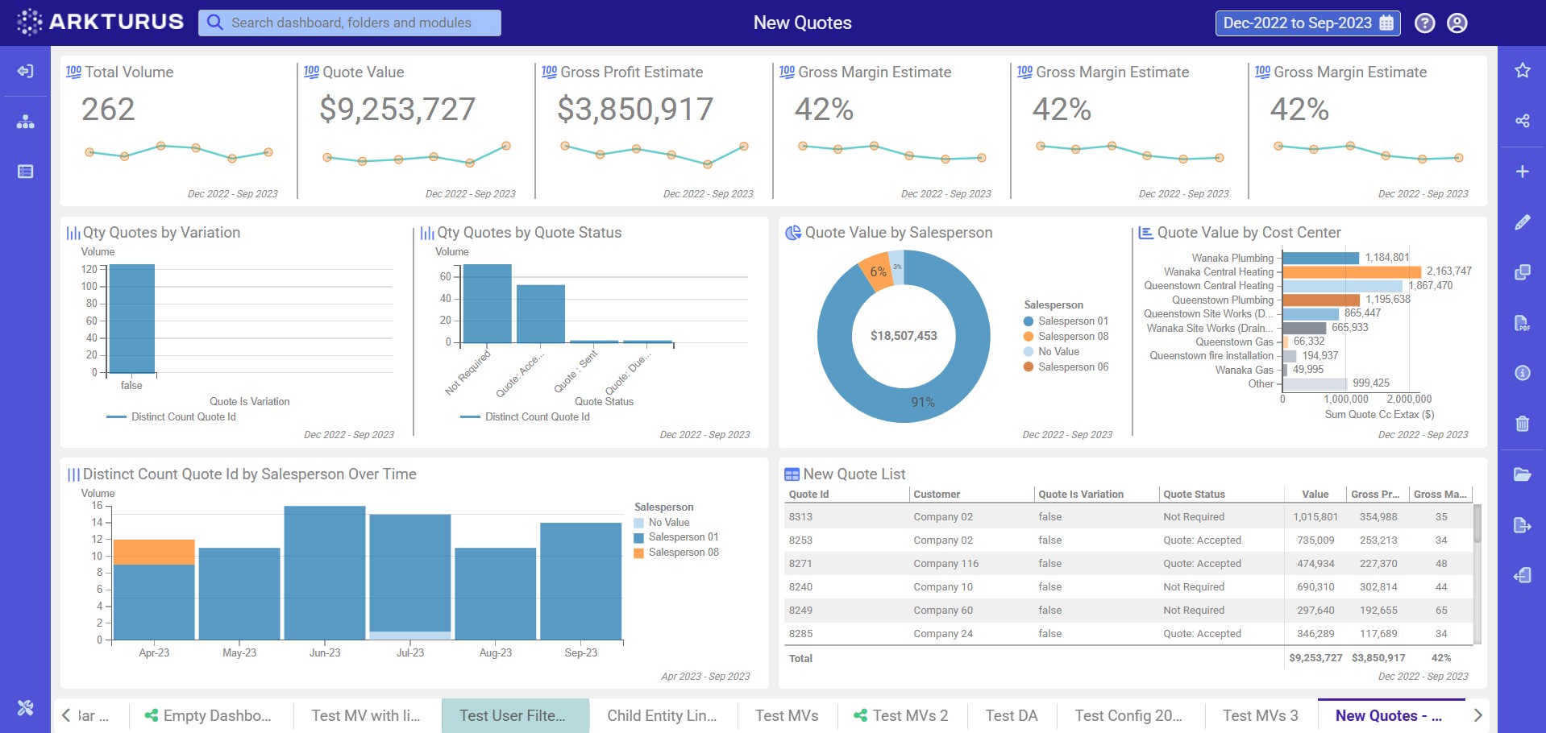Open the hierarchy org-chart icon in left sidebar
The height and width of the screenshot is (733, 1546).
point(26,122)
